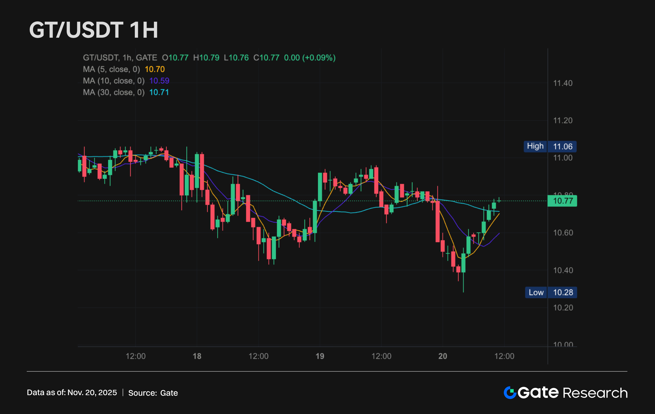Click the MA (30, close, 0) legend
The width and height of the screenshot is (655, 414).
[x=114, y=92]
